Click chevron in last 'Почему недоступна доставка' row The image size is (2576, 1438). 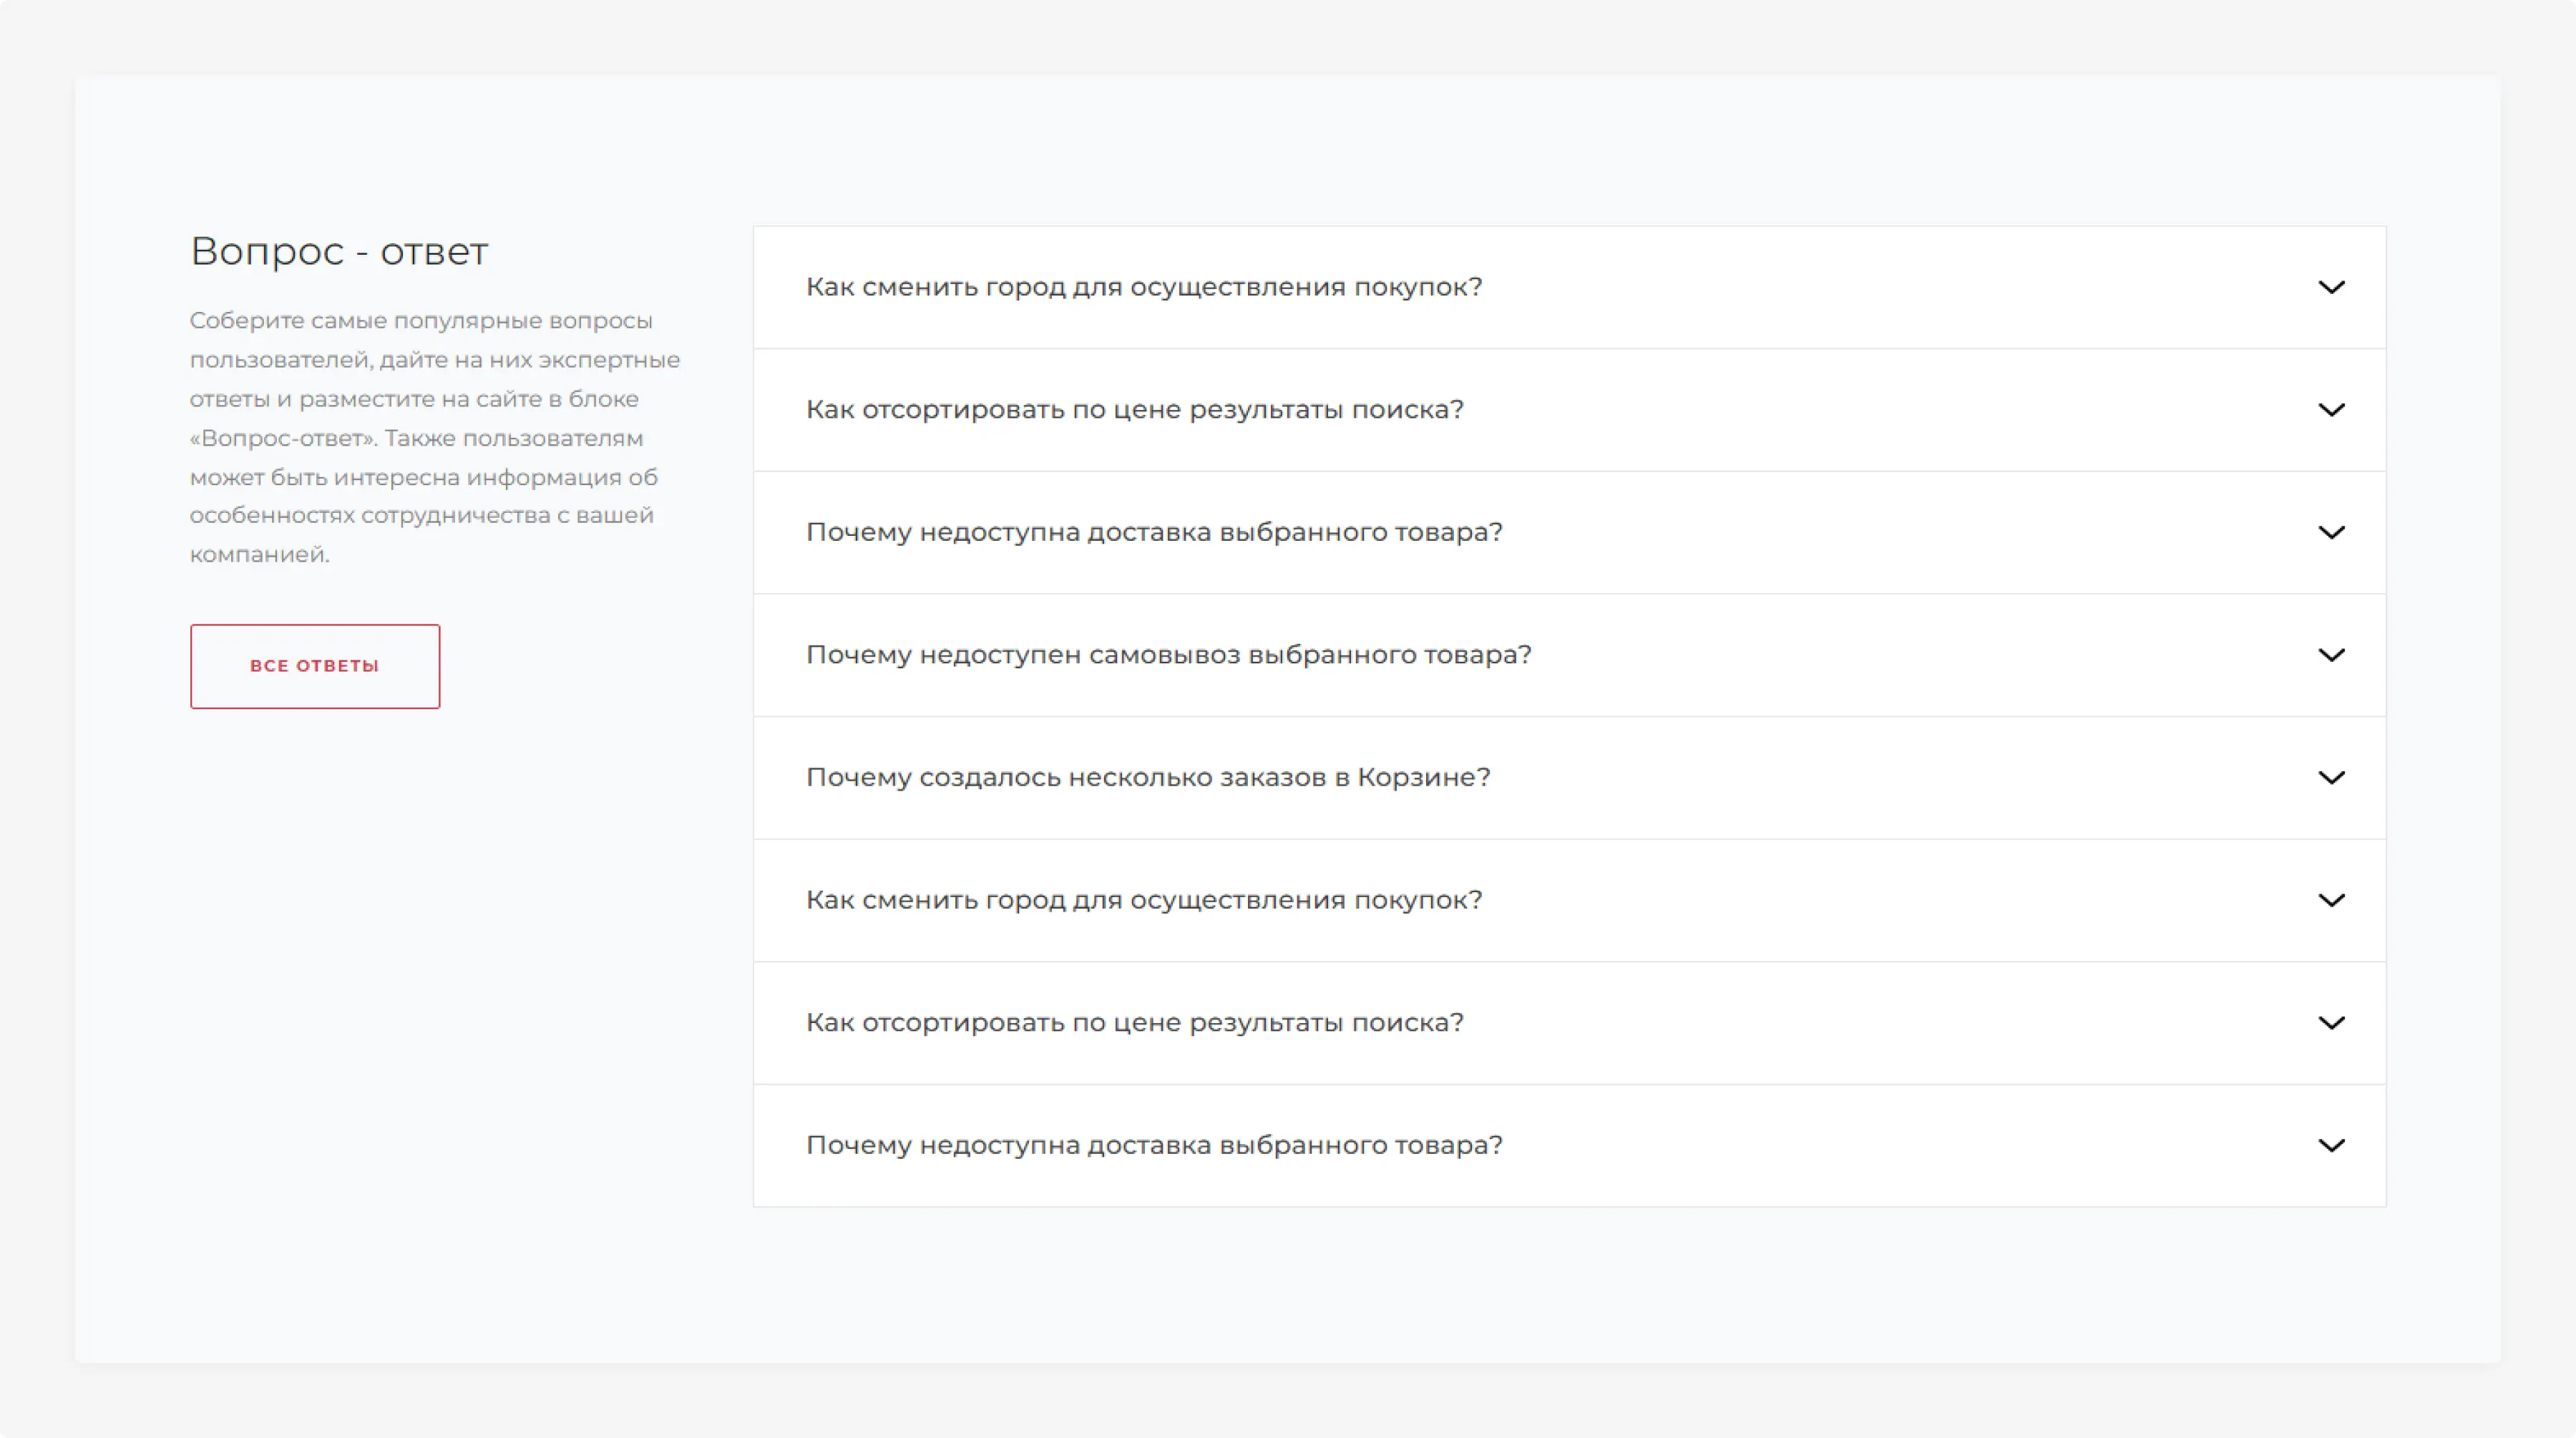point(2331,1146)
